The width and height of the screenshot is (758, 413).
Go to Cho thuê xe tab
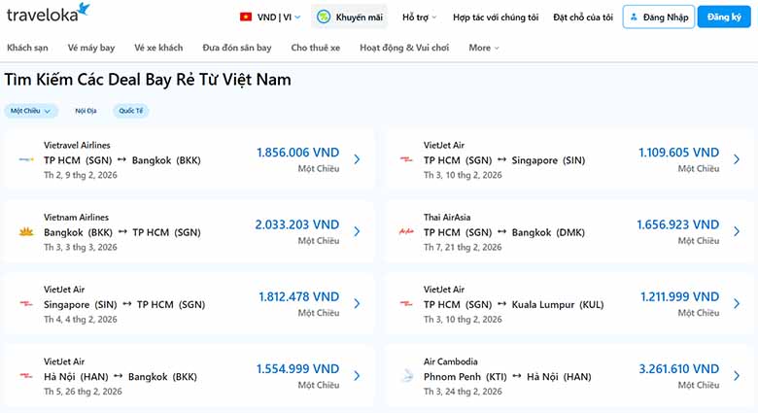pos(315,48)
